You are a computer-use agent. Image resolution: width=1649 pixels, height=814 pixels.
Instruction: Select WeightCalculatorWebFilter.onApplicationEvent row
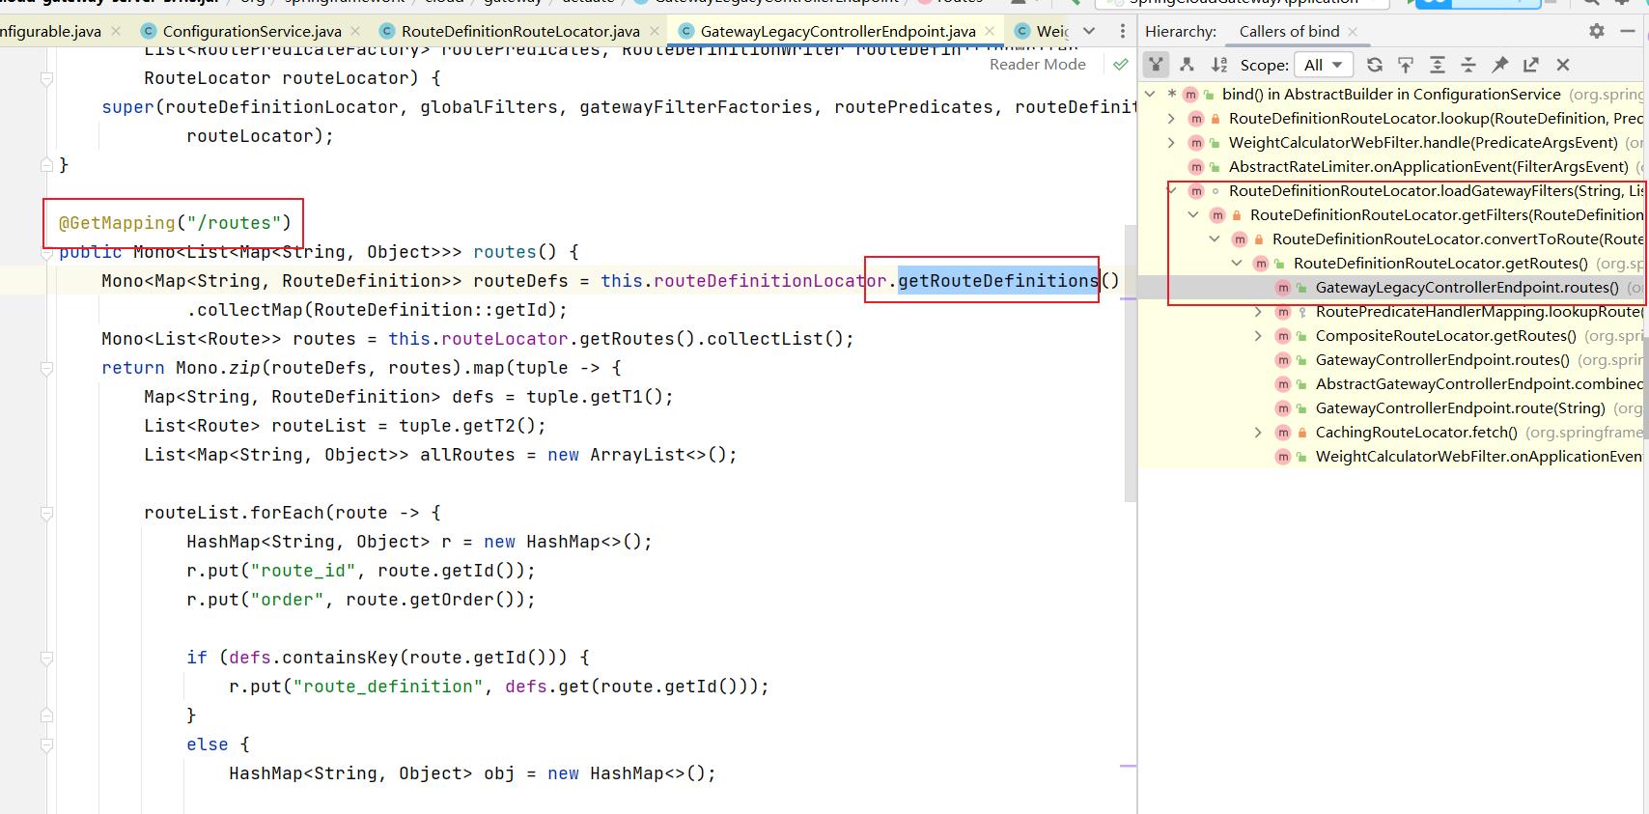pos(1393,456)
